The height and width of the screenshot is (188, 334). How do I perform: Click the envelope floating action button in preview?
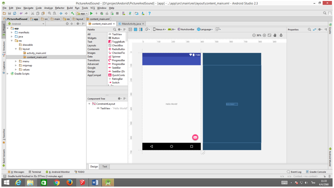(x=195, y=137)
